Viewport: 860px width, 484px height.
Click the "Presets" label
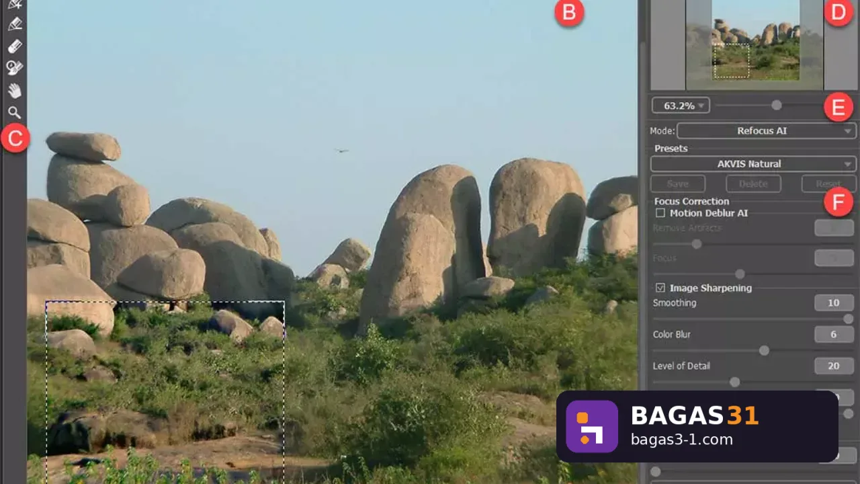[x=671, y=149]
